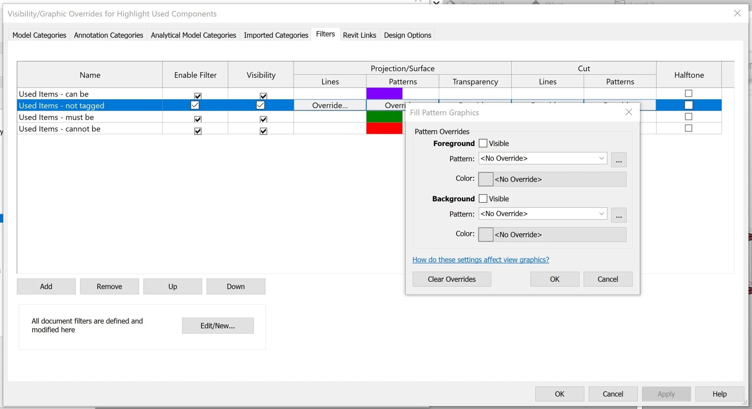Toggle Halftone for 'Used Items - can be'
This screenshot has width=752, height=409.
[688, 94]
